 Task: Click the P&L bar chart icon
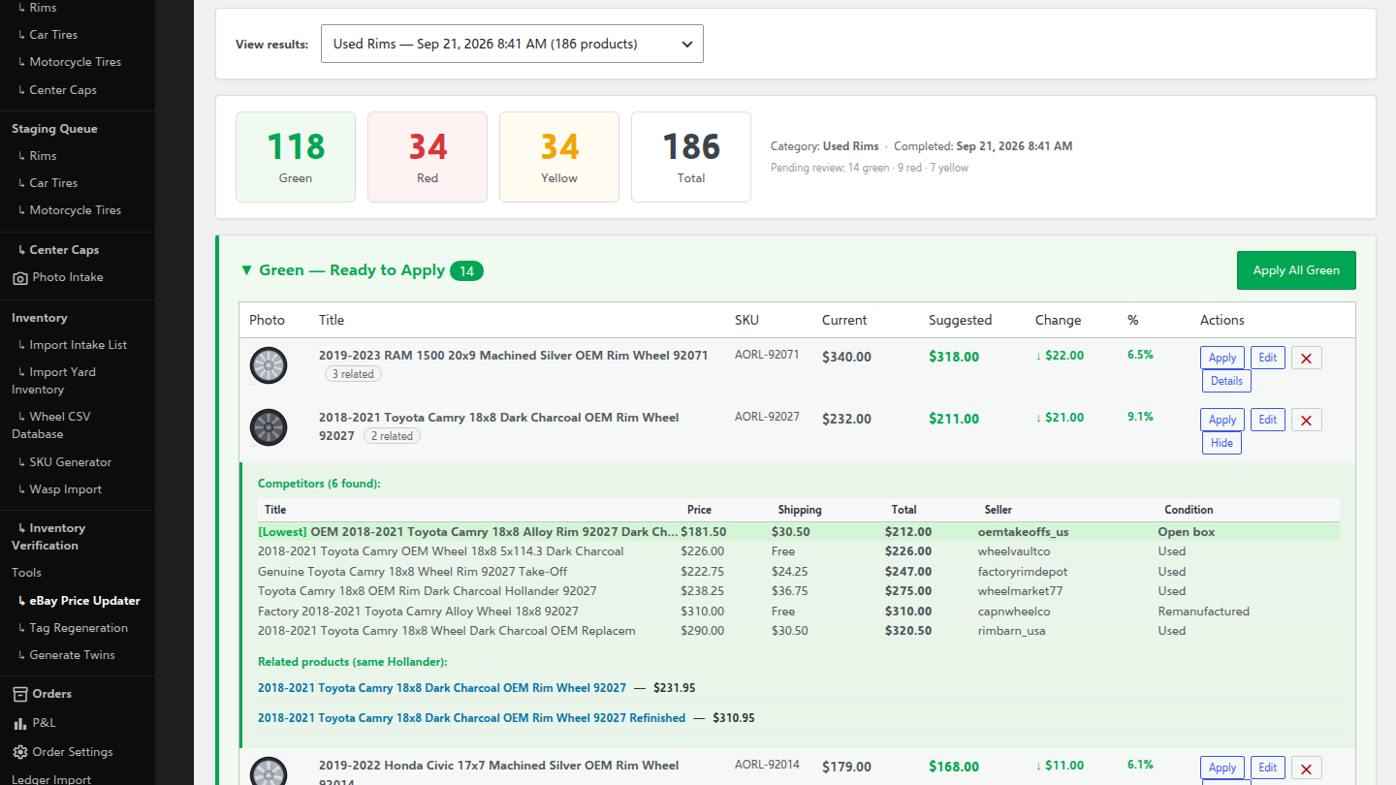pyautogui.click(x=20, y=723)
